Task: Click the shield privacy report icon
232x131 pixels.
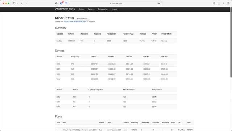Action: pyautogui.click(x=66, y=3)
